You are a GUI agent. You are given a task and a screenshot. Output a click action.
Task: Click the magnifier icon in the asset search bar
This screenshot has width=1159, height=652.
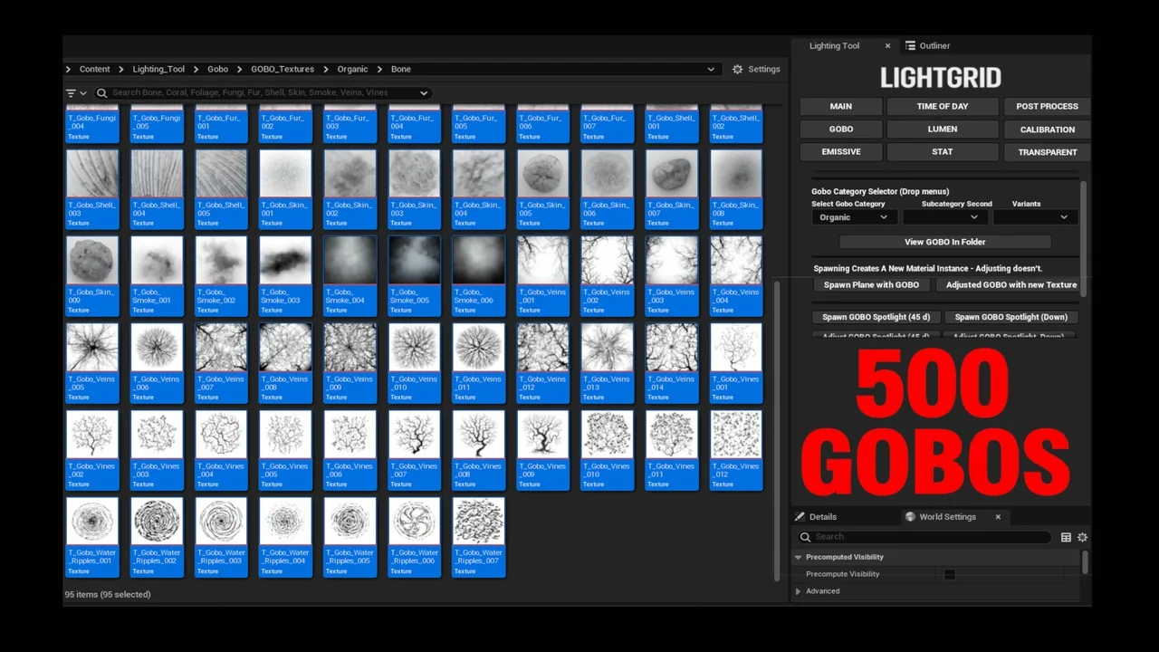click(102, 91)
